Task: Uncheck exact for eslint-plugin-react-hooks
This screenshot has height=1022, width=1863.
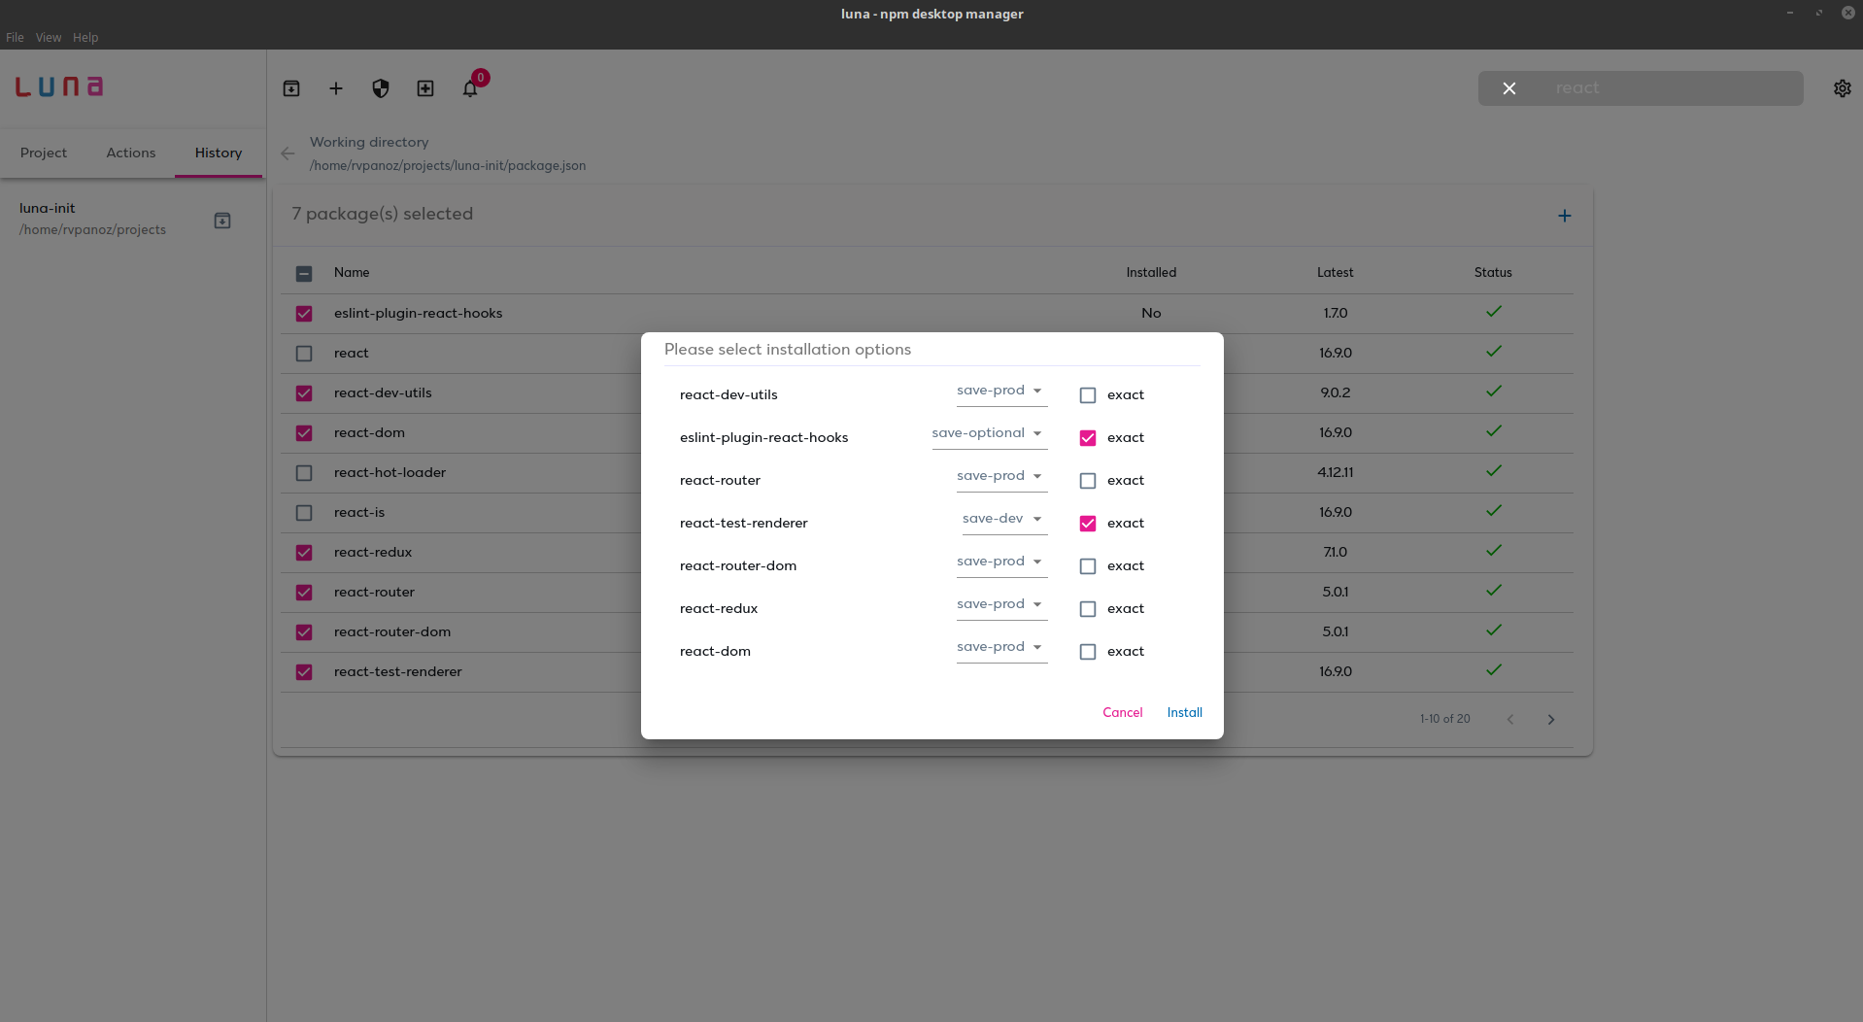Action: click(1088, 438)
